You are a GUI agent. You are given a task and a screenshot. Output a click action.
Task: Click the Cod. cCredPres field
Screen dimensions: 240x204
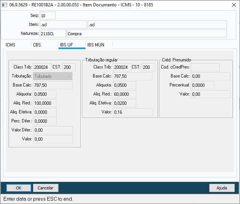pyautogui.click(x=205, y=67)
